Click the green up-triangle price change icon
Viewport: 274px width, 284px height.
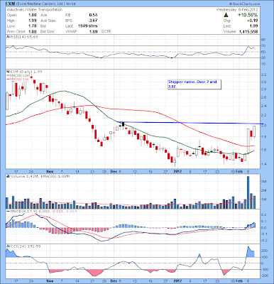coord(226,15)
